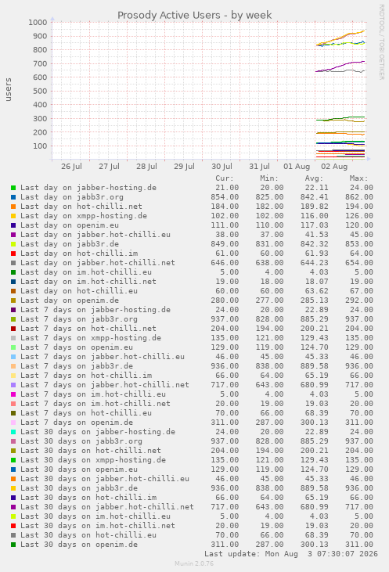Viewport: 389px width, 572px height.
Task: Select the label Last 30 days on jabb3r.org
Action: pyautogui.click(x=81, y=441)
